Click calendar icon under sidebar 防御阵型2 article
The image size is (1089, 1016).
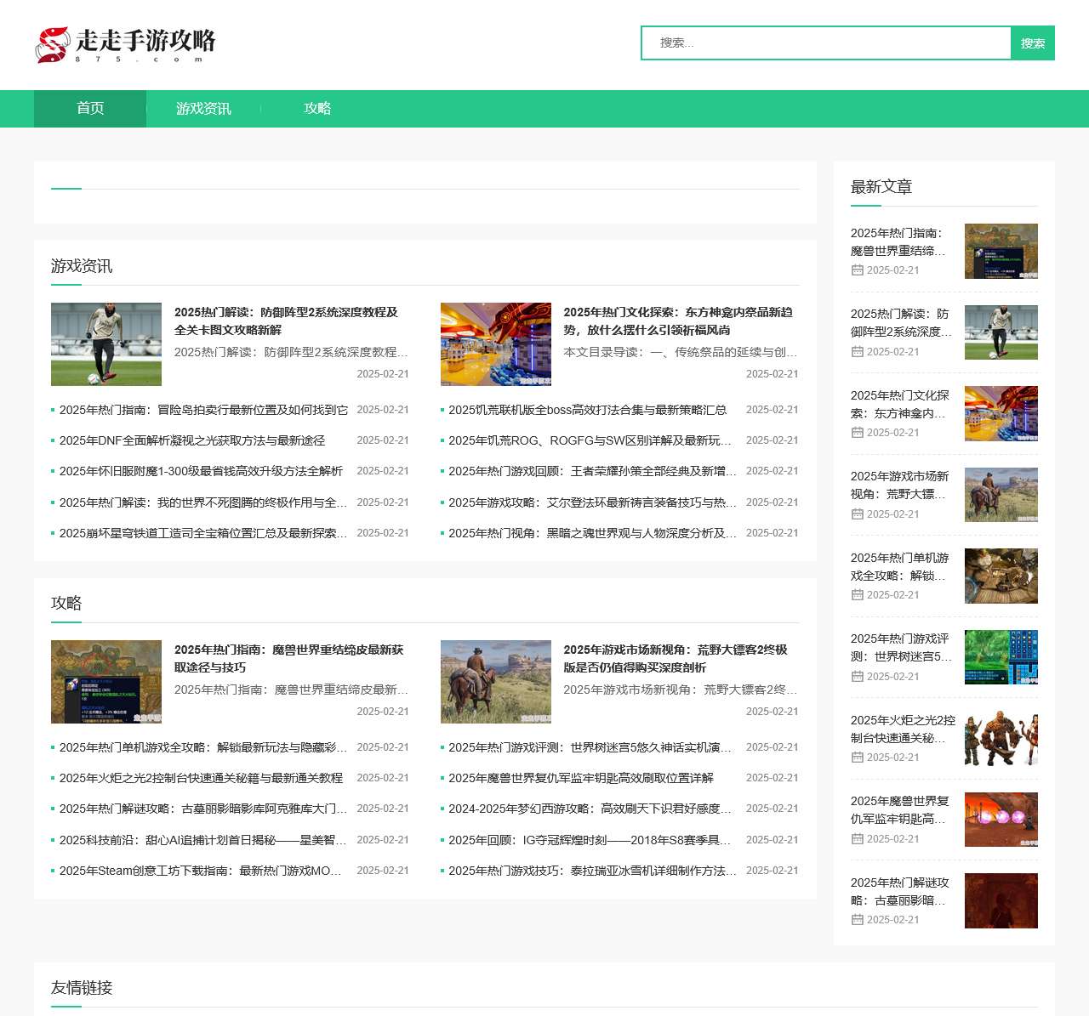(x=857, y=352)
